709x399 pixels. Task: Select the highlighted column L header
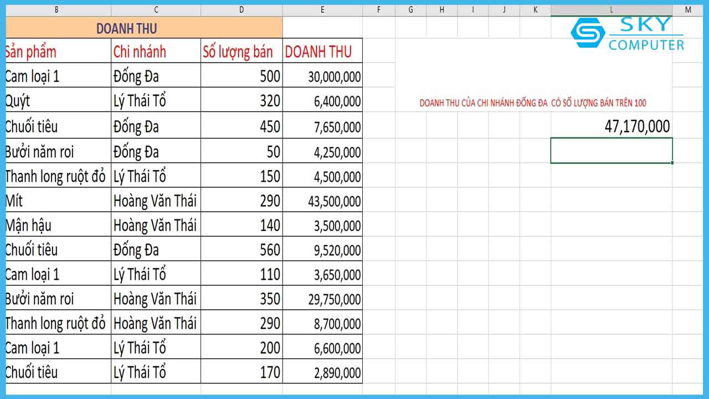pyautogui.click(x=612, y=9)
